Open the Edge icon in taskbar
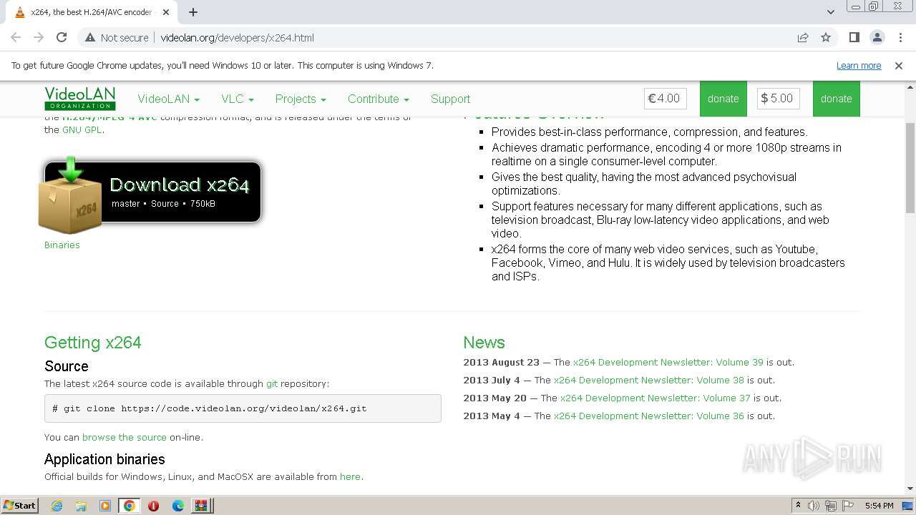 pyautogui.click(x=177, y=506)
